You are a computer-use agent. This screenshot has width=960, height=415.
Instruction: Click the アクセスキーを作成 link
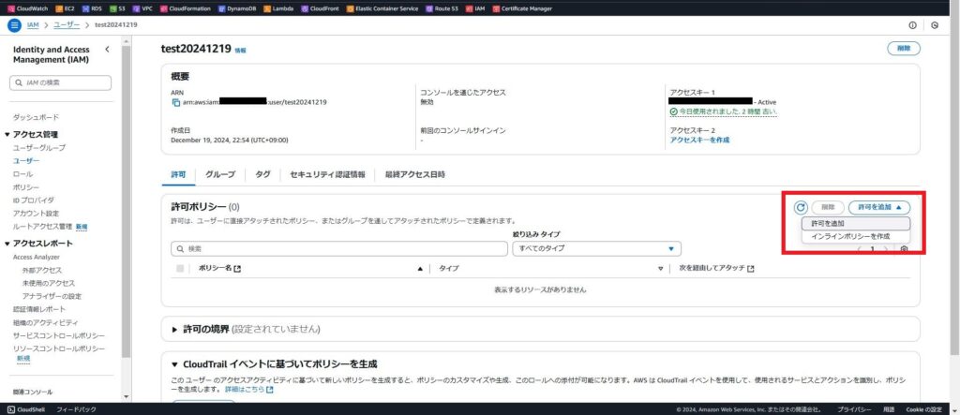point(699,140)
